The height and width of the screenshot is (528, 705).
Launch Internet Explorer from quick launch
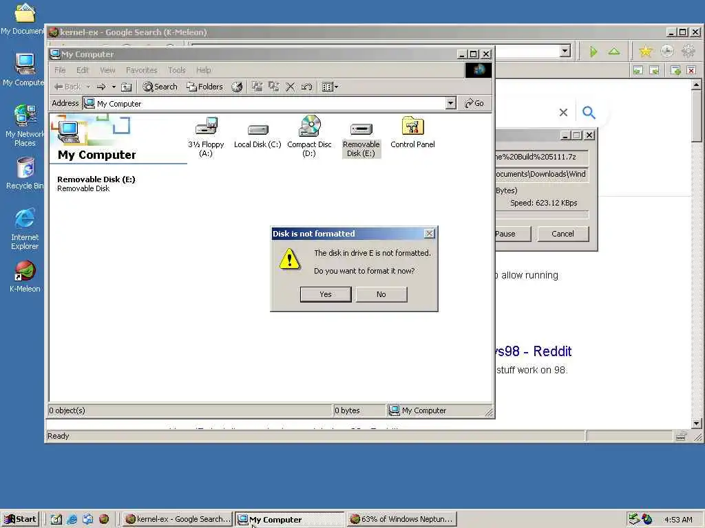pos(72,519)
